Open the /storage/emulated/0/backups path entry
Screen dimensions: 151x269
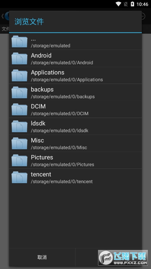63,97
